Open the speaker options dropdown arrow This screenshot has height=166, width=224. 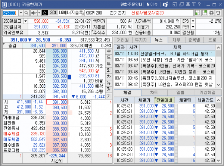(x=39, y=13)
